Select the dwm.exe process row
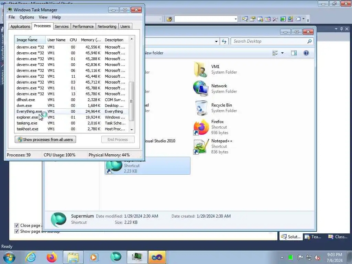Screen dimensions: 352x264 pos(71,106)
